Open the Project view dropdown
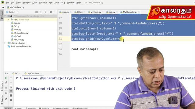Image resolution: width=195 pixels, height=109 pixels. click(x=18, y=12)
